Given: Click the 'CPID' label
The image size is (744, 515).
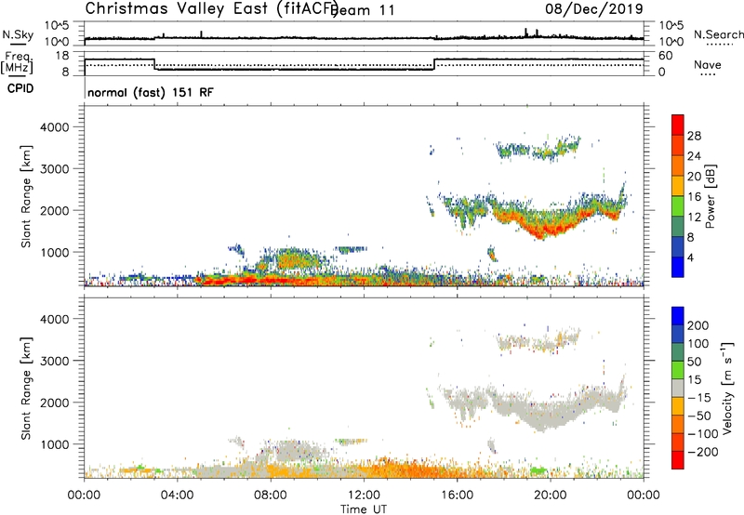Looking at the screenshot, I should point(20,88).
